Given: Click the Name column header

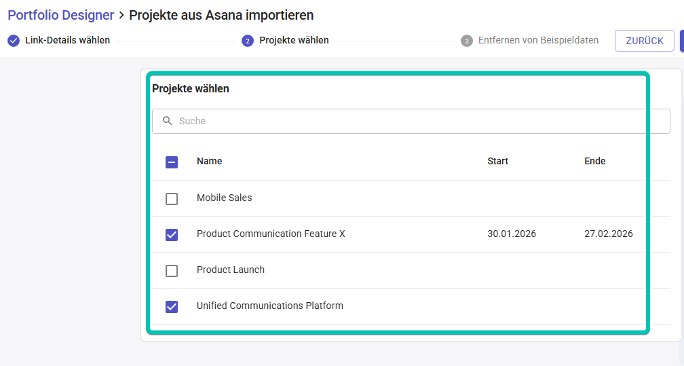Looking at the screenshot, I should click(210, 161).
